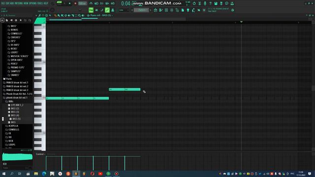The image size is (315, 177).
Task: Open the Mixer window icon
Action: (x=172, y=10)
